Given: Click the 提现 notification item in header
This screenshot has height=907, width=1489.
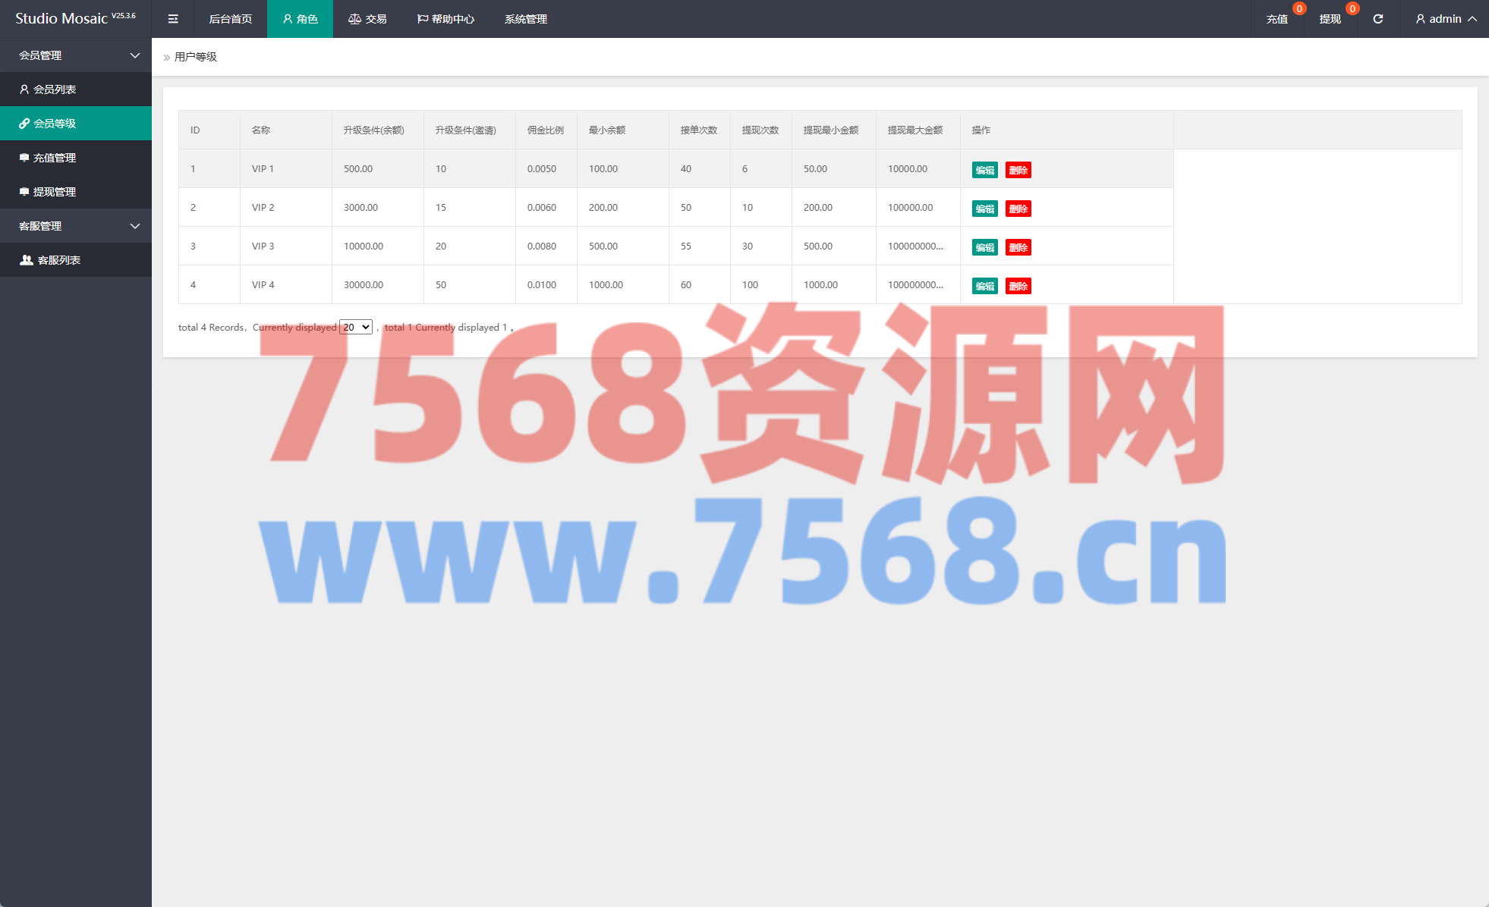Looking at the screenshot, I should pos(1330,19).
